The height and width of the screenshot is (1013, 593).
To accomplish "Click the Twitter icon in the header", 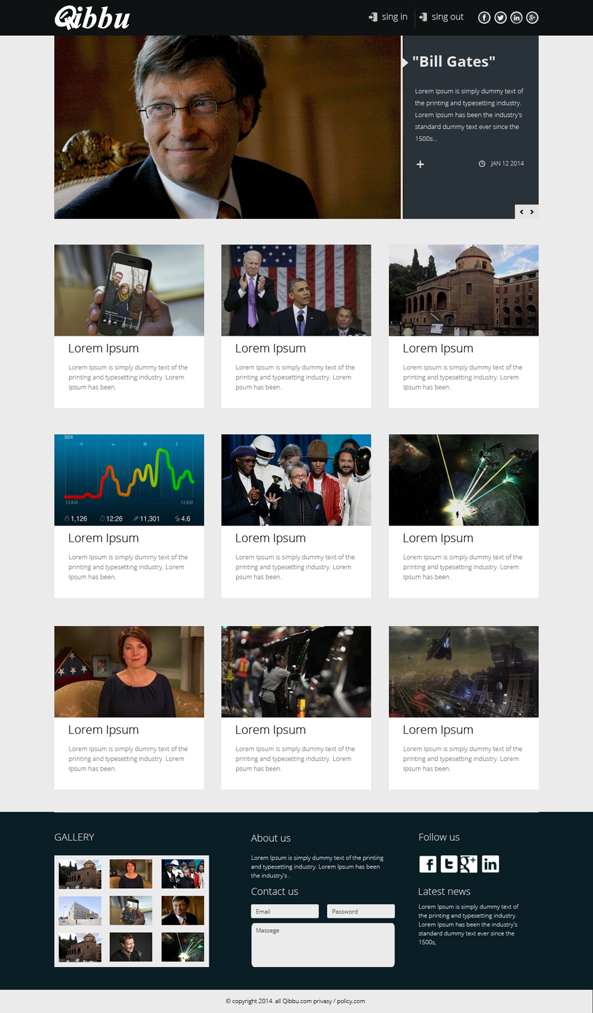I will 500,18.
